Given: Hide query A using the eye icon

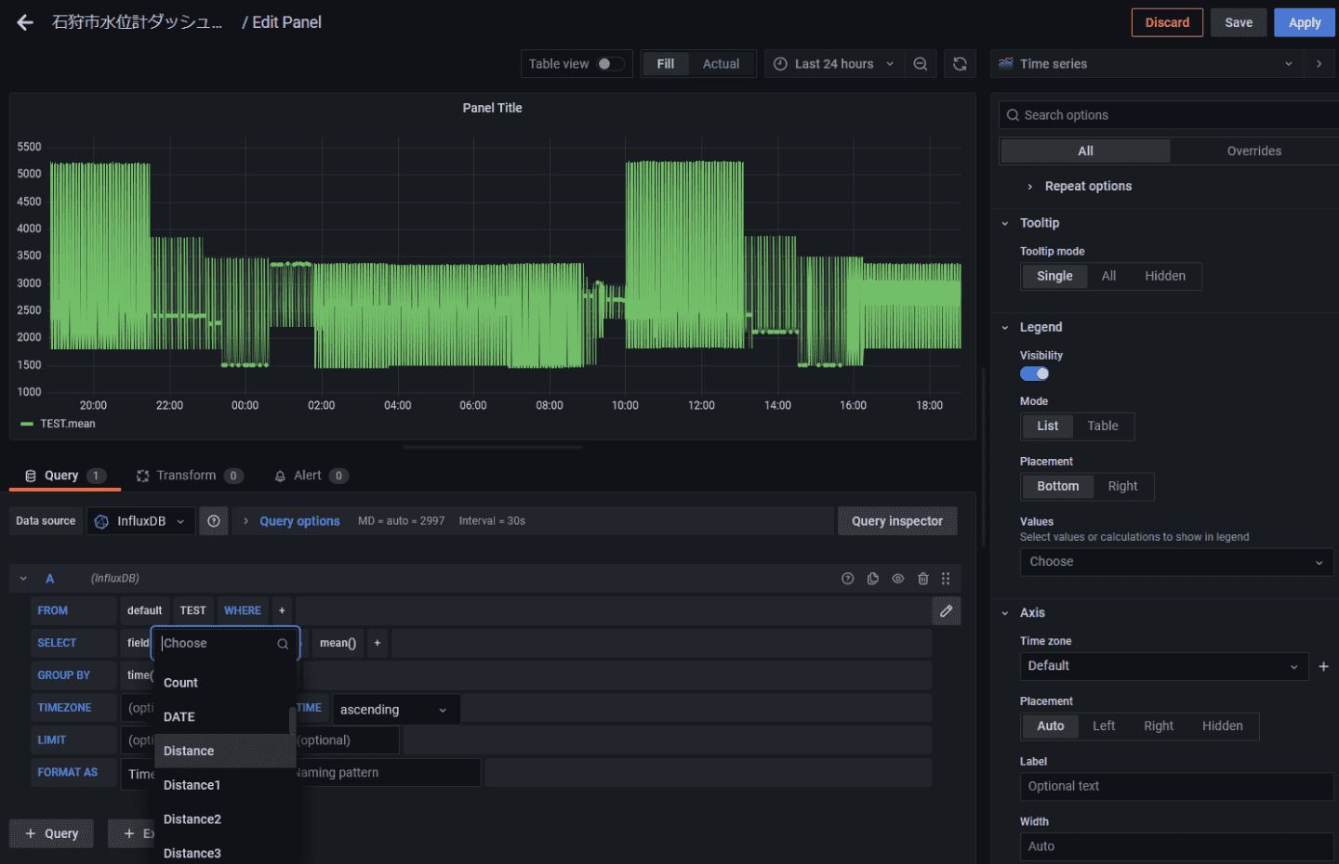Looking at the screenshot, I should click(x=897, y=579).
